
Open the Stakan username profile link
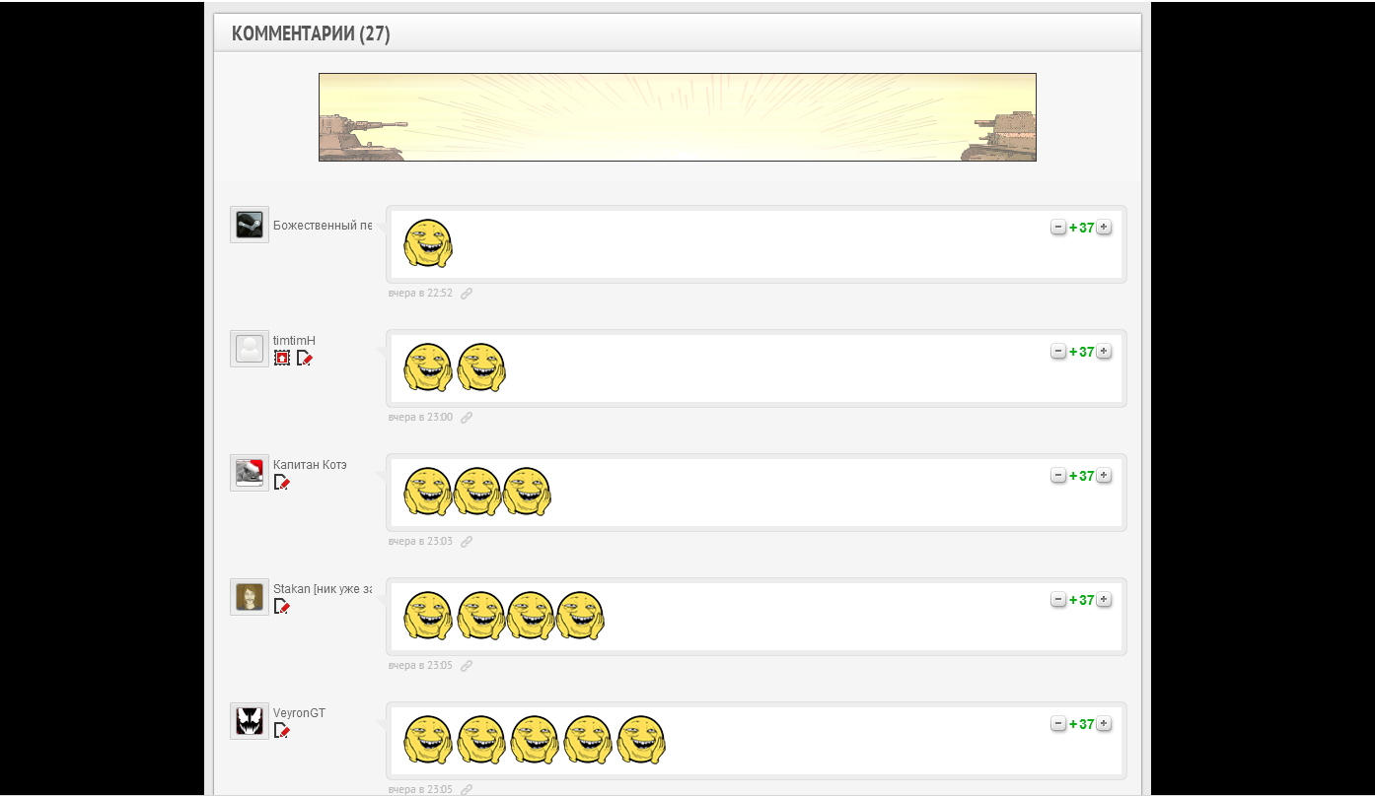click(323, 589)
